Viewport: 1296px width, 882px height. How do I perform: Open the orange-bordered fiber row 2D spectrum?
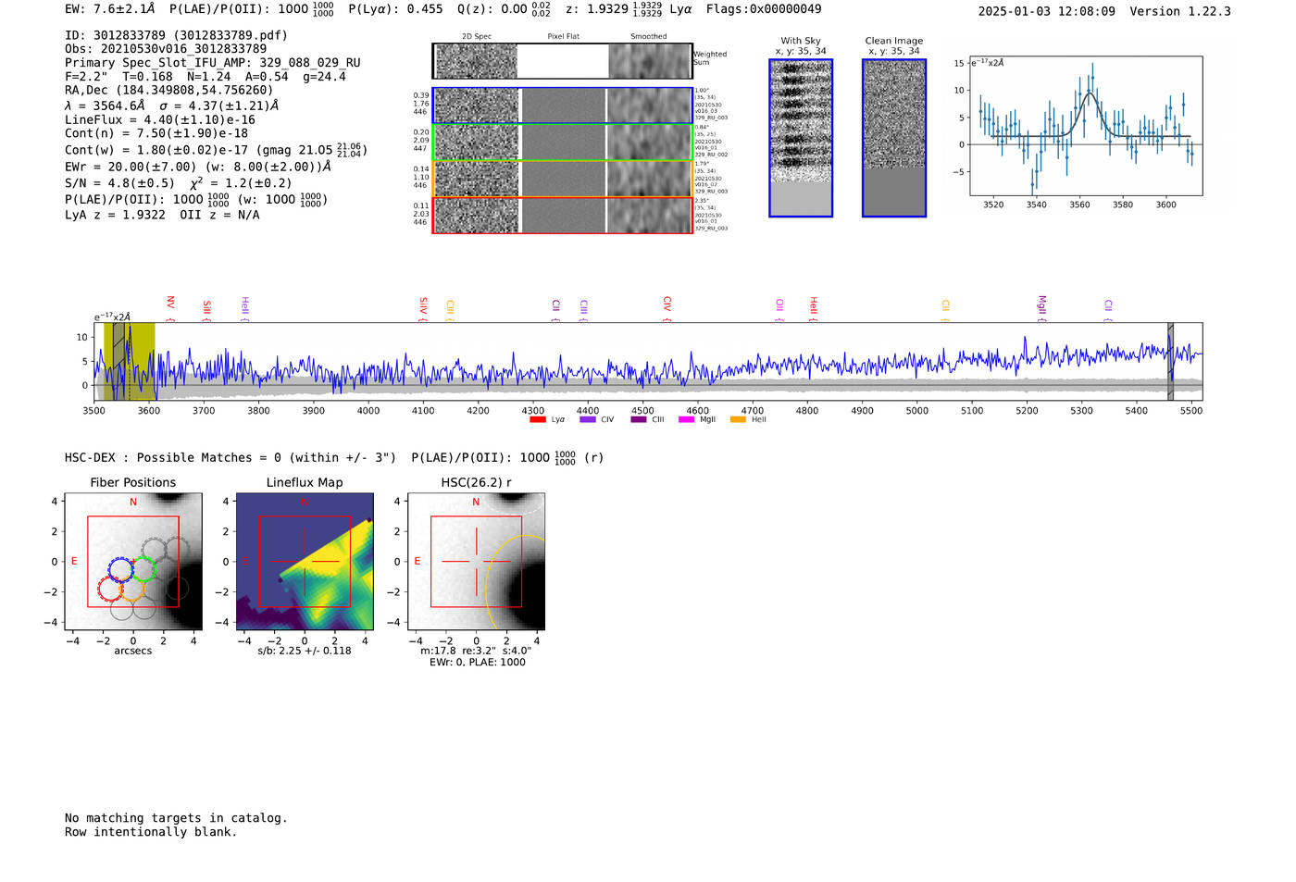tap(476, 179)
